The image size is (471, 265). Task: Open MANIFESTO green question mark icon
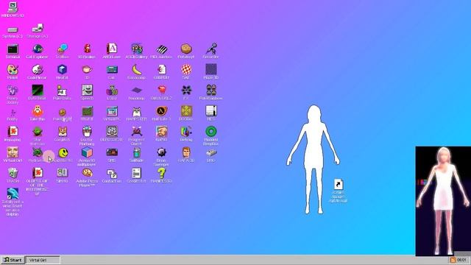[162, 173]
